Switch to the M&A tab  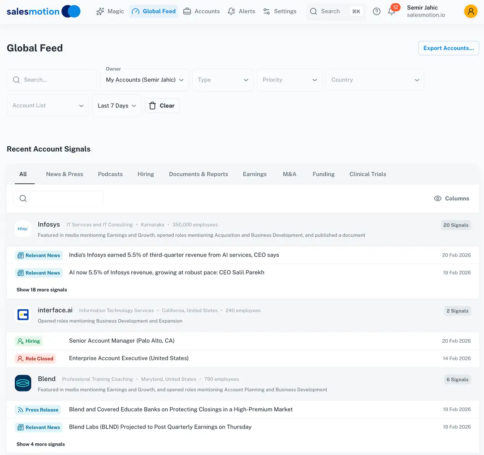click(290, 174)
